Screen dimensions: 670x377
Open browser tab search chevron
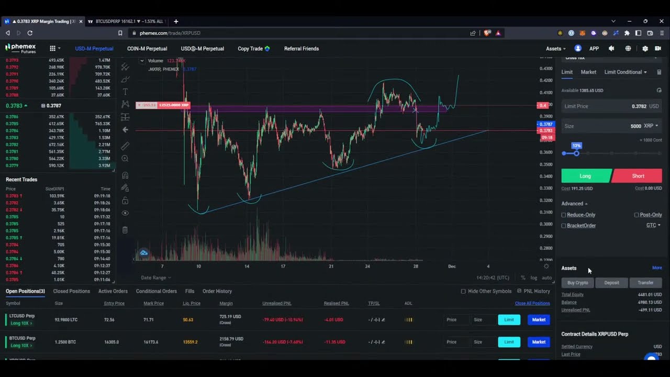coord(613,21)
